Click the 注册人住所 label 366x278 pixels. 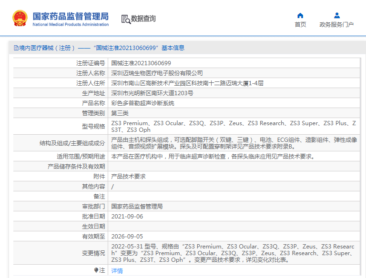point(91,83)
